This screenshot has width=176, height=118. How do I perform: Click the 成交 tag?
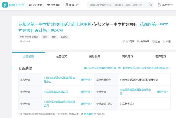pyautogui.click(x=45, y=37)
